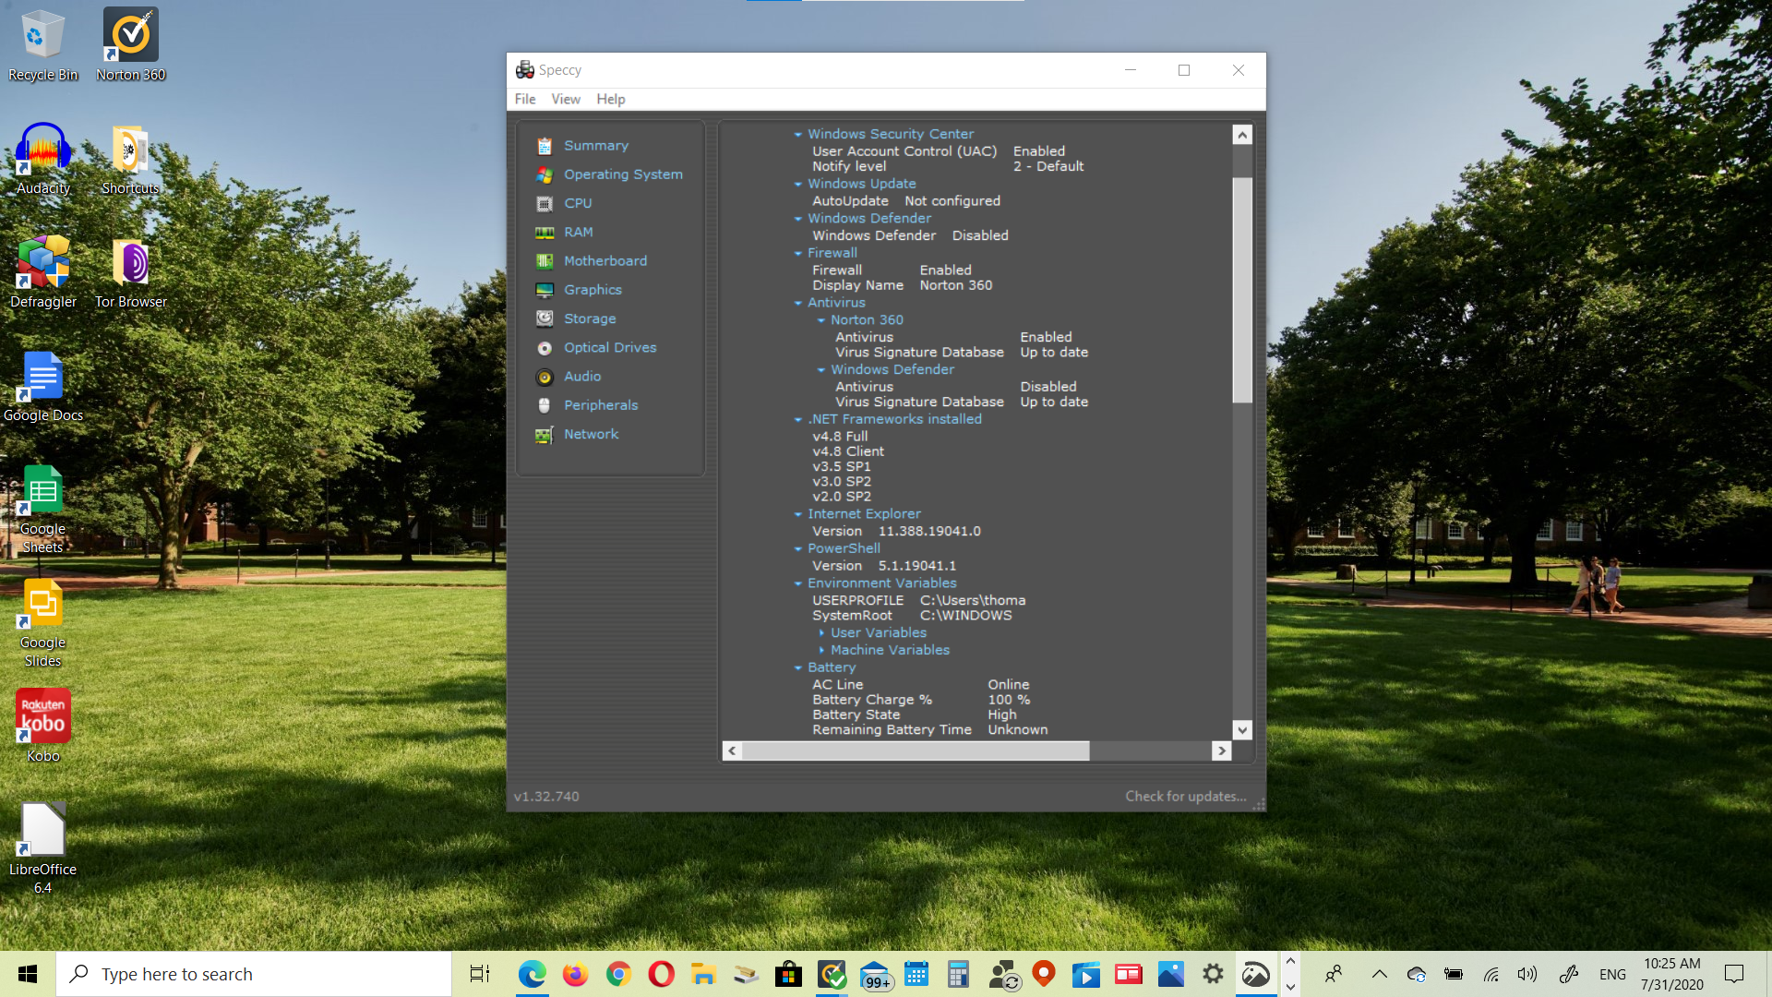
Task: Click in the taskbar search box
Action: pos(254,974)
